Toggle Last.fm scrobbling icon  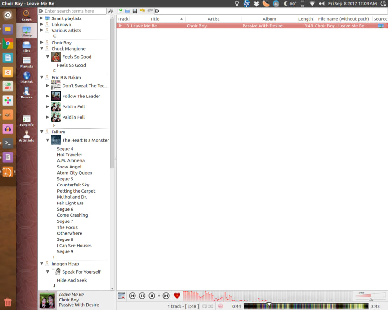pos(220,306)
